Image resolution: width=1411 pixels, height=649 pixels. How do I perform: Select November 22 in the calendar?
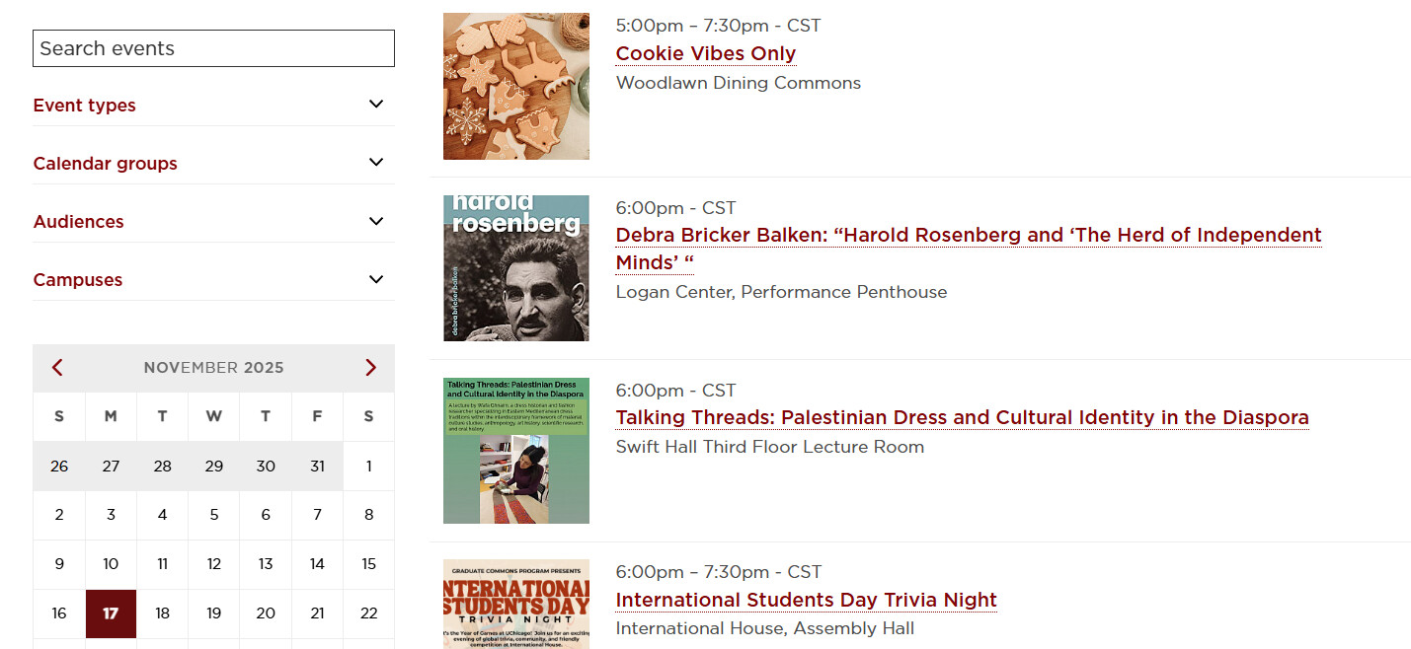368,613
